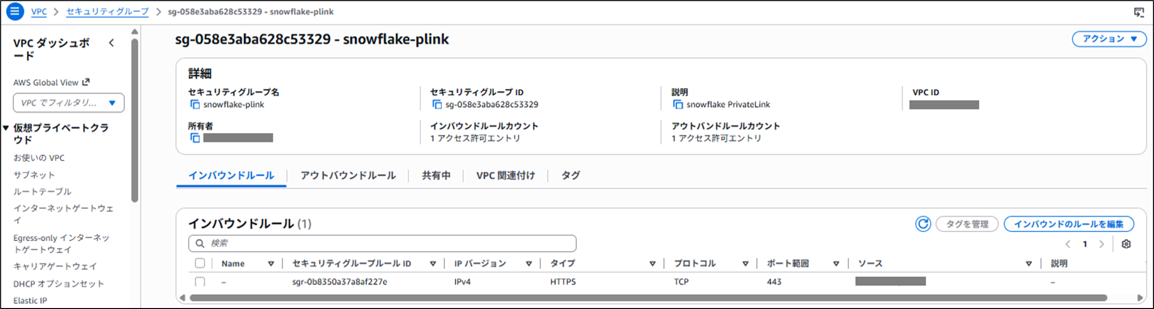
Task: Open ルートテーブル in sidebar
Action: click(42, 191)
